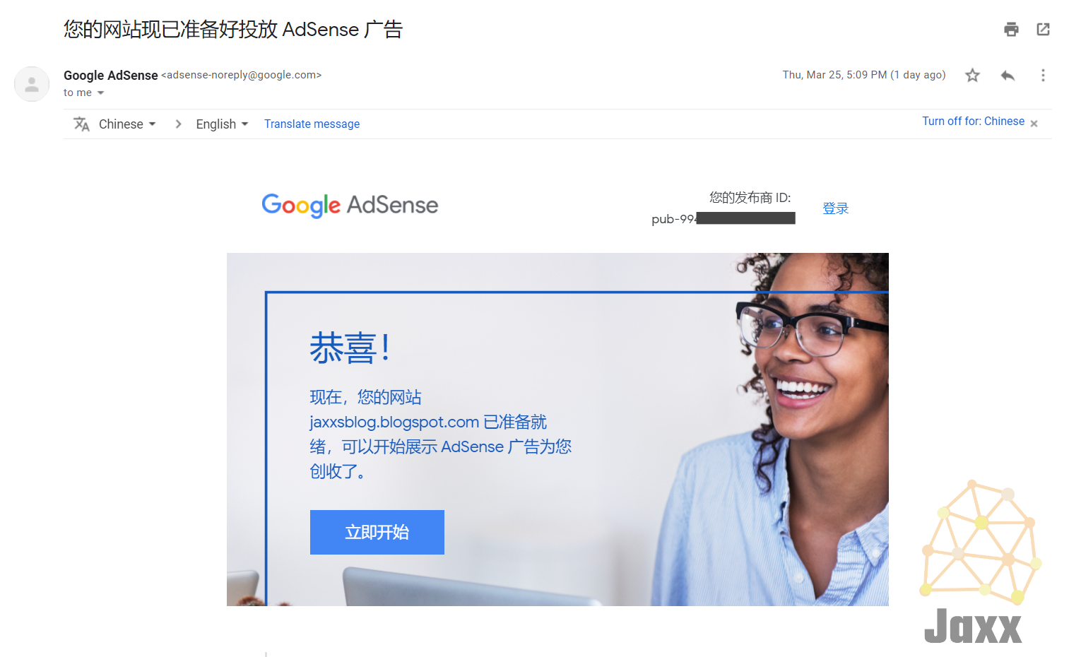Click the Translate message link

pos(312,124)
